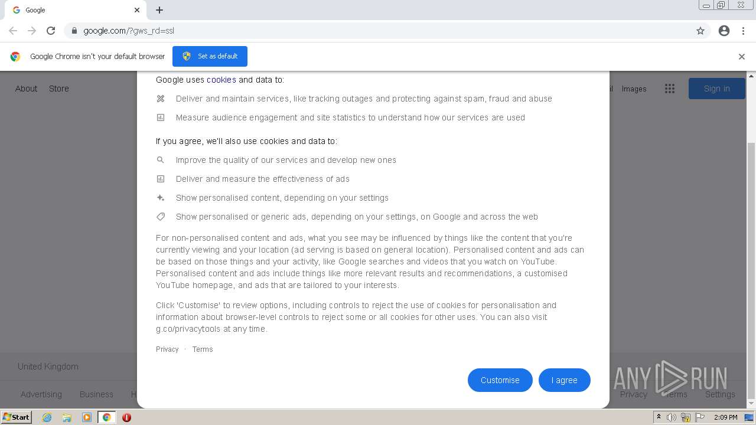This screenshot has height=425, width=756.
Task: Select the Google tab
Action: pyautogui.click(x=76, y=10)
